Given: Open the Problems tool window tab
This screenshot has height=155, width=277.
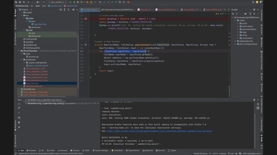Looking at the screenshot, I should pyautogui.click(x=32, y=150).
